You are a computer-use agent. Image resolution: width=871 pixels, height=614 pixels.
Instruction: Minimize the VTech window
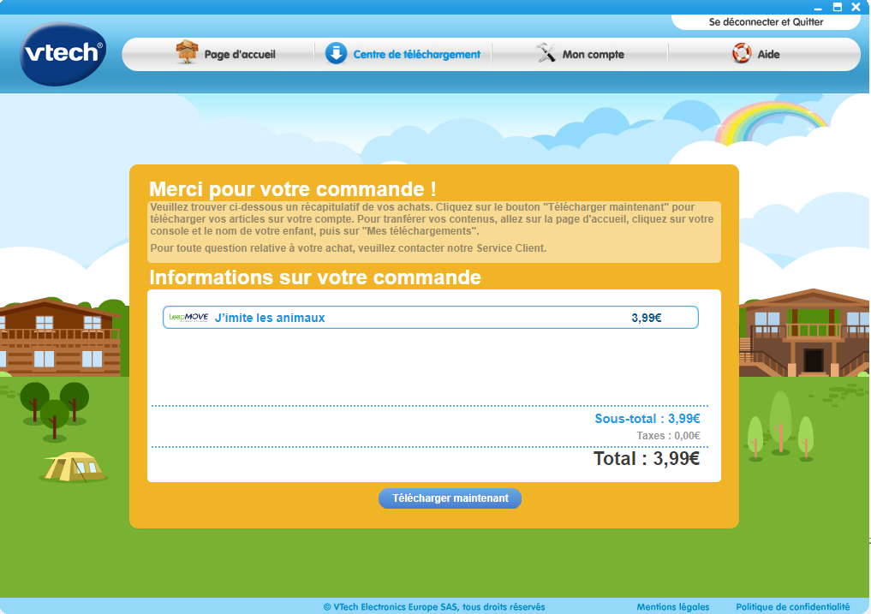[x=818, y=8]
